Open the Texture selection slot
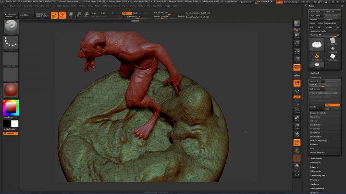 click(x=11, y=75)
